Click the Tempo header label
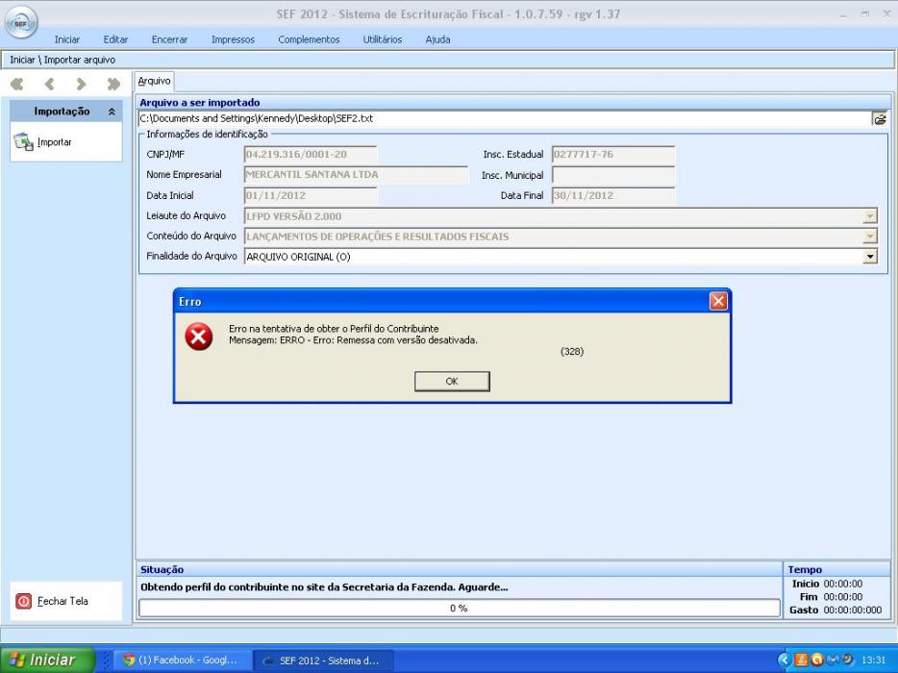 (x=805, y=569)
